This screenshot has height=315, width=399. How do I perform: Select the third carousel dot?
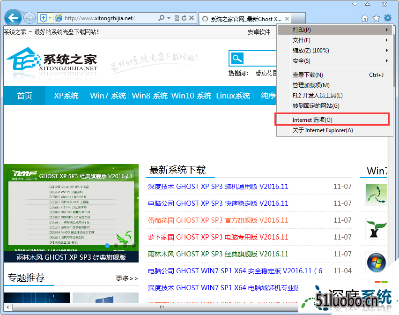125,246
